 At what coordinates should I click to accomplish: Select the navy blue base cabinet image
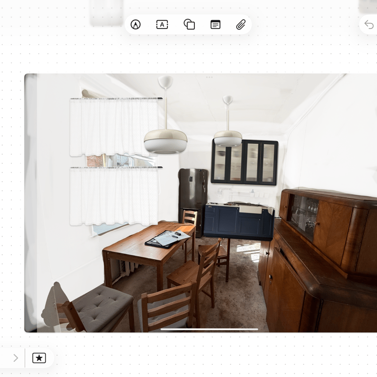click(x=239, y=222)
